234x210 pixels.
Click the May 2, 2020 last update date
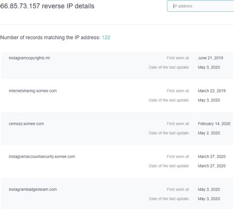pyautogui.click(x=209, y=133)
